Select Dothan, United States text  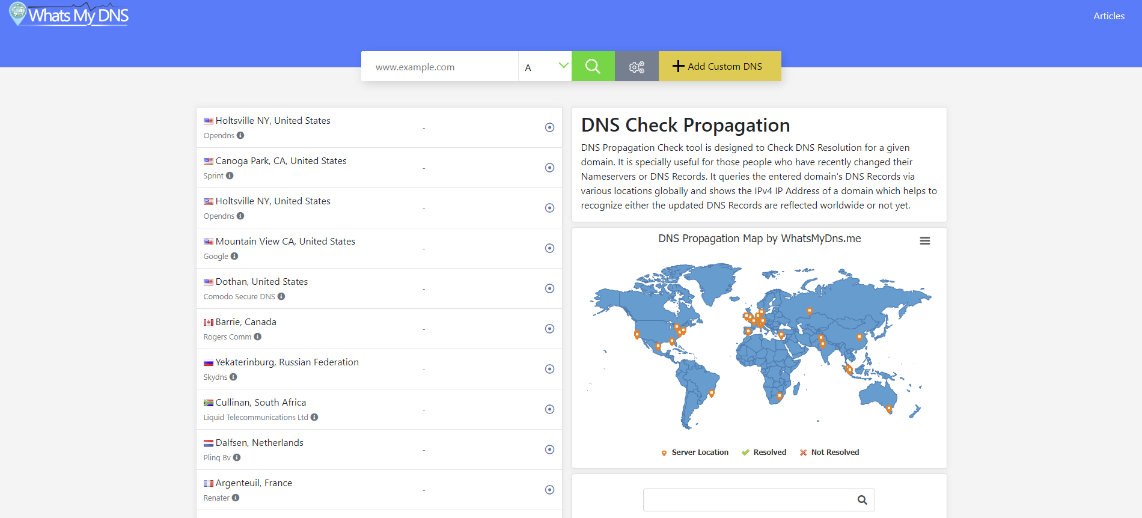click(x=261, y=281)
